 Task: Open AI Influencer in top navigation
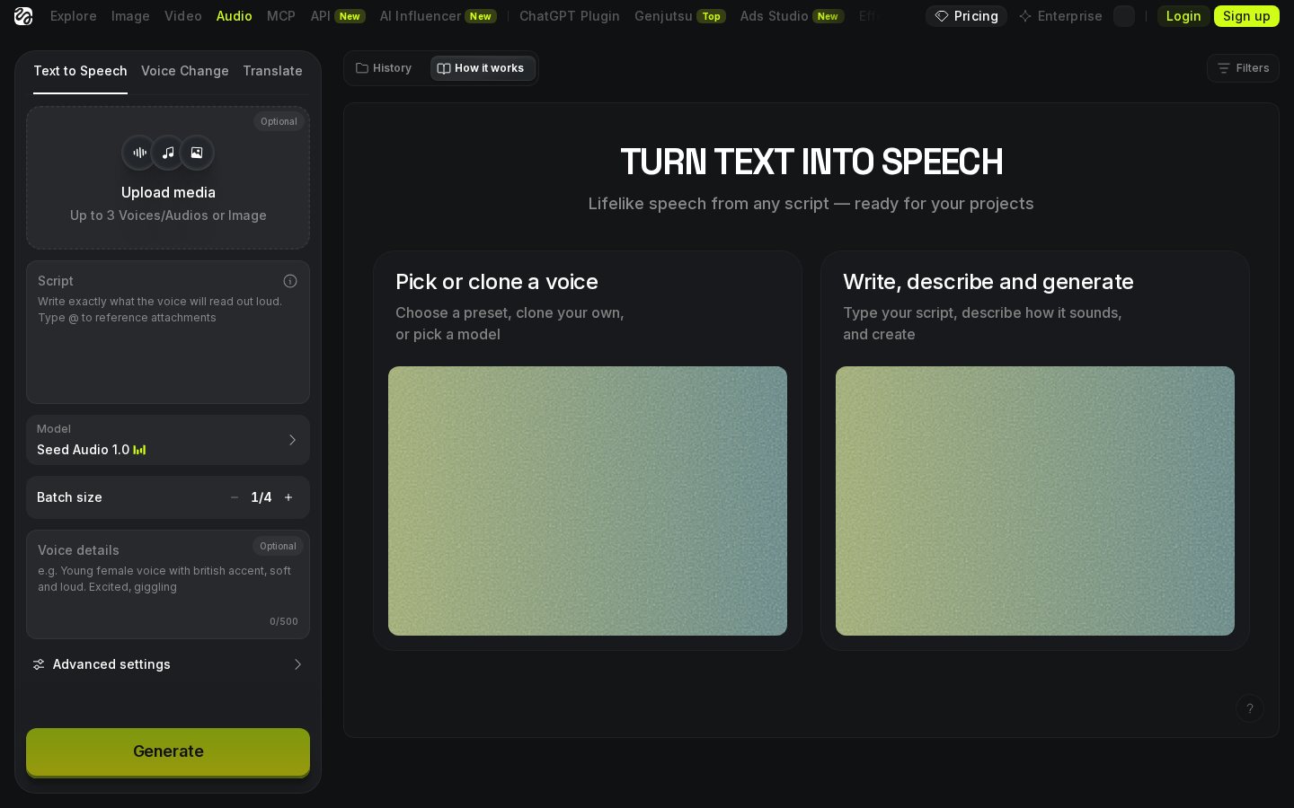439,16
